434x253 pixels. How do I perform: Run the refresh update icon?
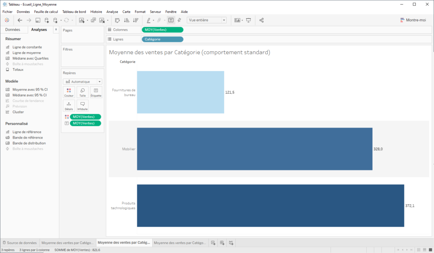point(67,20)
